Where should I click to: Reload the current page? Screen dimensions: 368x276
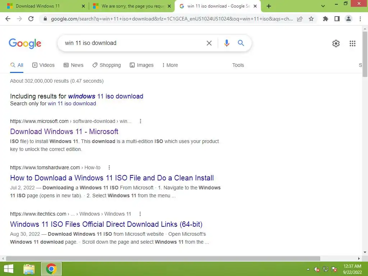[31, 19]
